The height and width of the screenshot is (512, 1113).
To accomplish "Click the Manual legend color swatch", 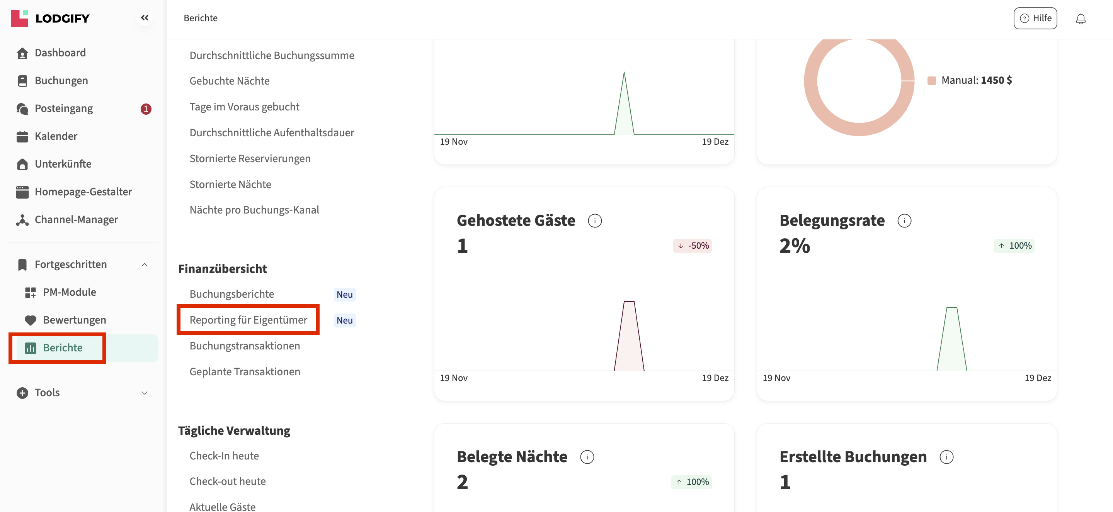I will (x=931, y=80).
